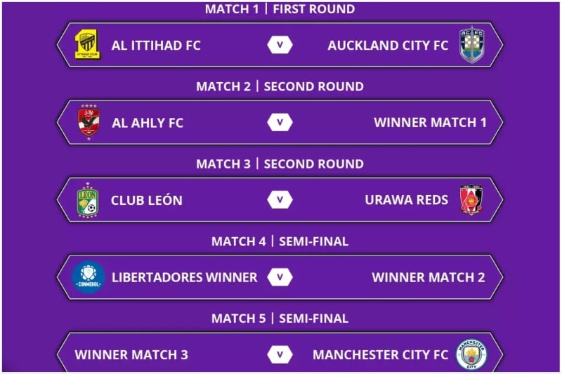Click the Al Ahly FC eagle crest
This screenshot has width=562, height=374.
click(x=89, y=122)
